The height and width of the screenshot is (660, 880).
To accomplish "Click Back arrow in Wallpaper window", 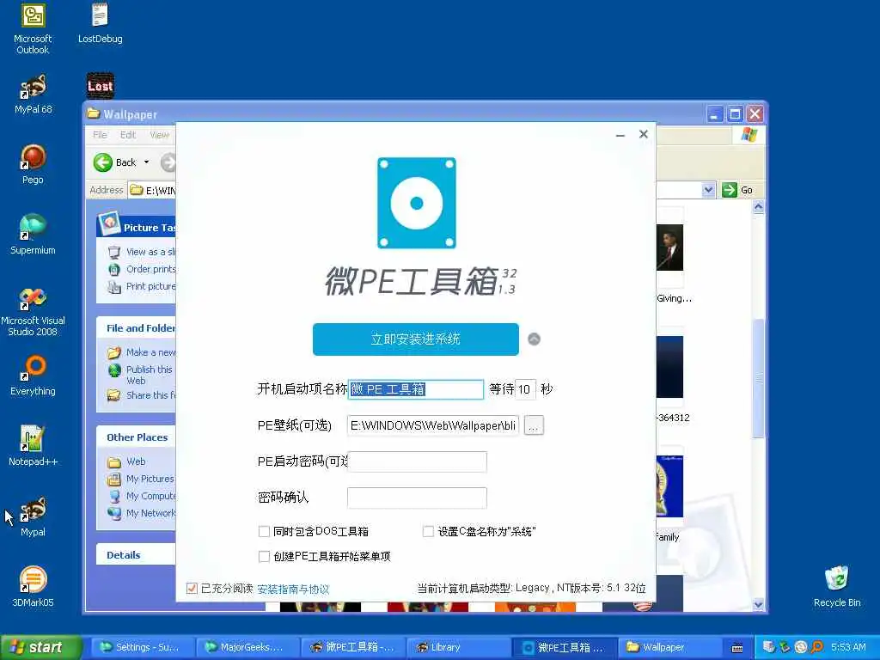I will click(103, 162).
